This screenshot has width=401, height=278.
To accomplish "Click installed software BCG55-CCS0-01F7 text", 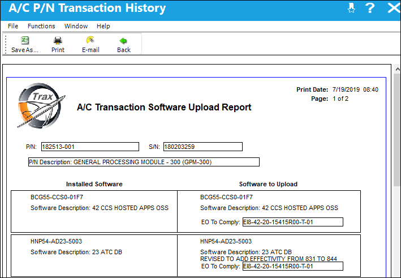I will point(57,197).
